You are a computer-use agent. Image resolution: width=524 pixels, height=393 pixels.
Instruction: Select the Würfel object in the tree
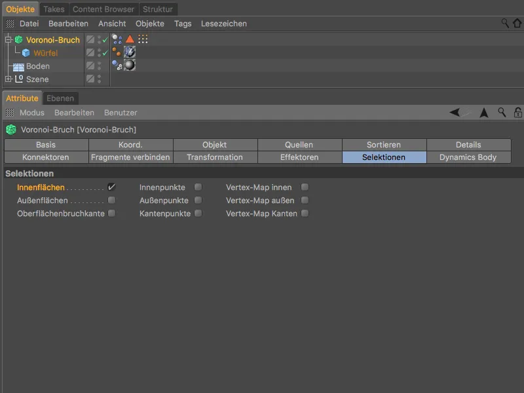click(x=46, y=53)
